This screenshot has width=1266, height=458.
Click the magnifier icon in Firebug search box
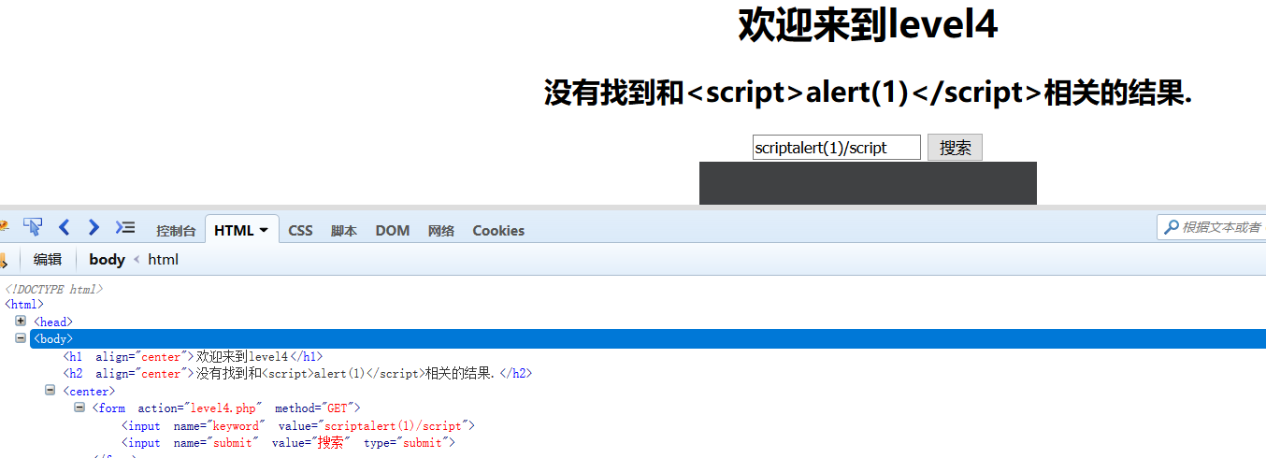pos(1170,227)
